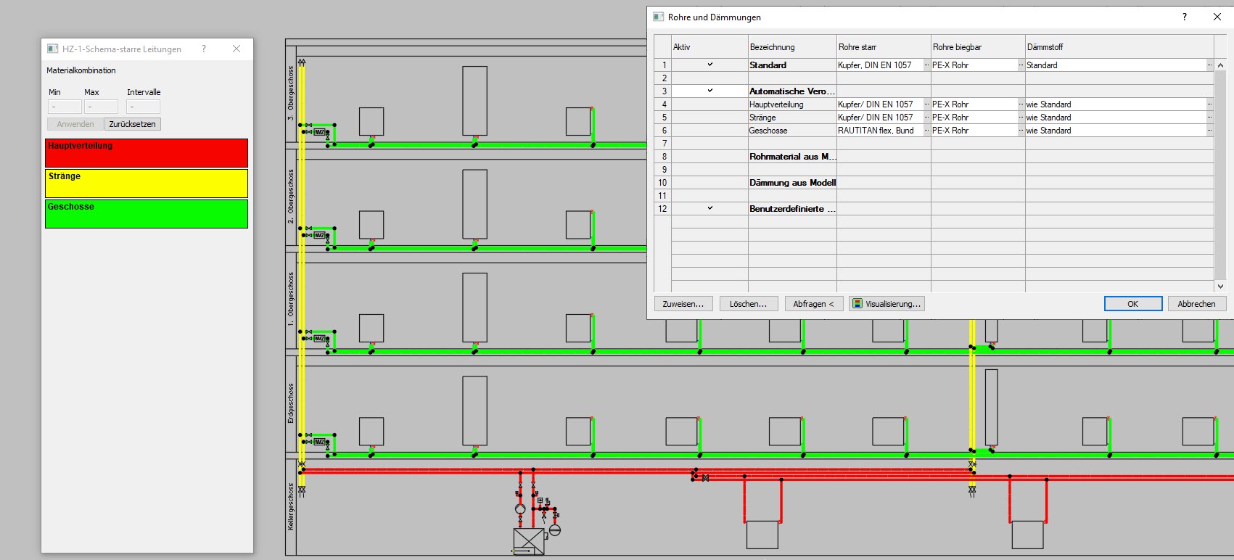Toggle the Aktiv checkmark for Standard row
This screenshot has width=1234, height=560.
[x=709, y=65]
